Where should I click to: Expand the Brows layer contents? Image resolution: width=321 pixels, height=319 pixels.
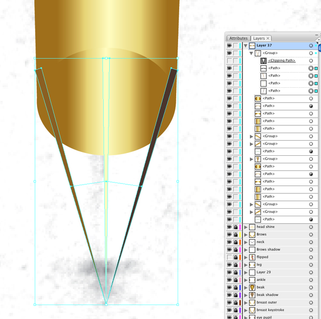click(x=246, y=234)
